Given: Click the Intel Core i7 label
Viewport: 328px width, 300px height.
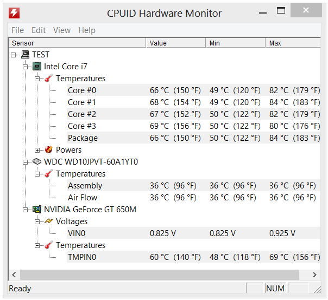Looking at the screenshot, I should click(x=66, y=67).
